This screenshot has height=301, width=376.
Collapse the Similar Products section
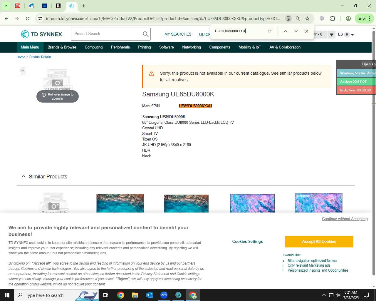coord(23,177)
